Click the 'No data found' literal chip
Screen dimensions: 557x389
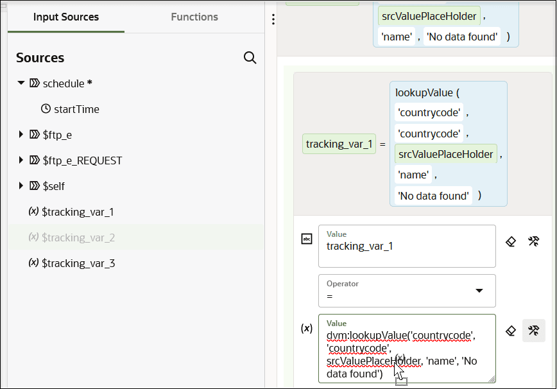coord(432,195)
